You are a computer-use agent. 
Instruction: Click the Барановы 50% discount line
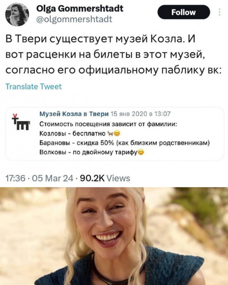pos(124,143)
